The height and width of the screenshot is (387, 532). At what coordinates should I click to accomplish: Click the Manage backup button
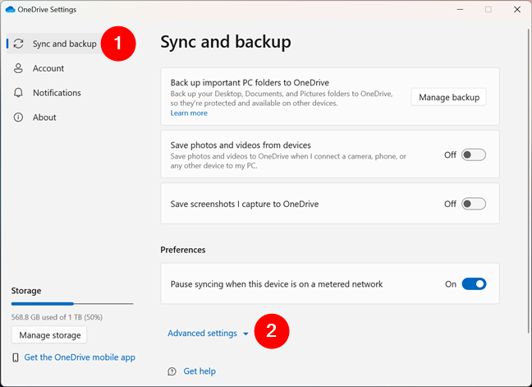tap(448, 98)
